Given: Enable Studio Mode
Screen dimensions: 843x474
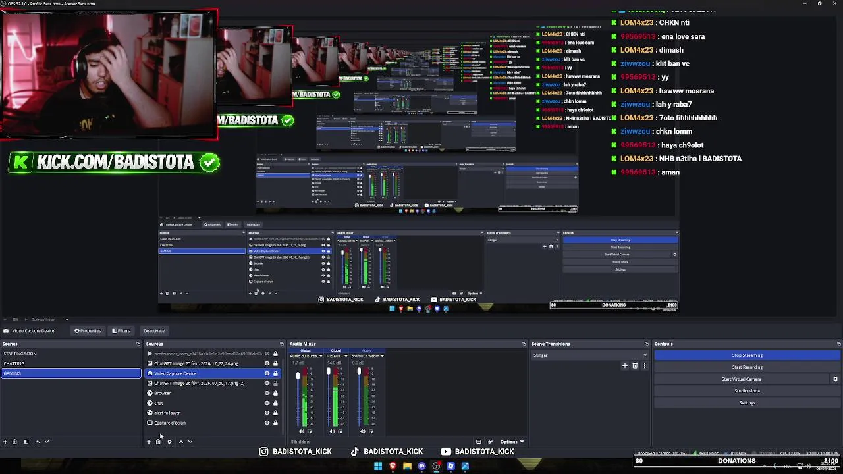Looking at the screenshot, I should pos(747,391).
